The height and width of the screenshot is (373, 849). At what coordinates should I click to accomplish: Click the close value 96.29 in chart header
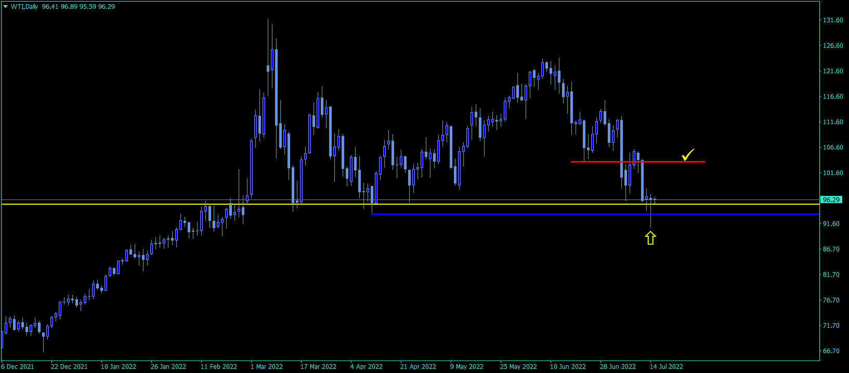point(107,7)
